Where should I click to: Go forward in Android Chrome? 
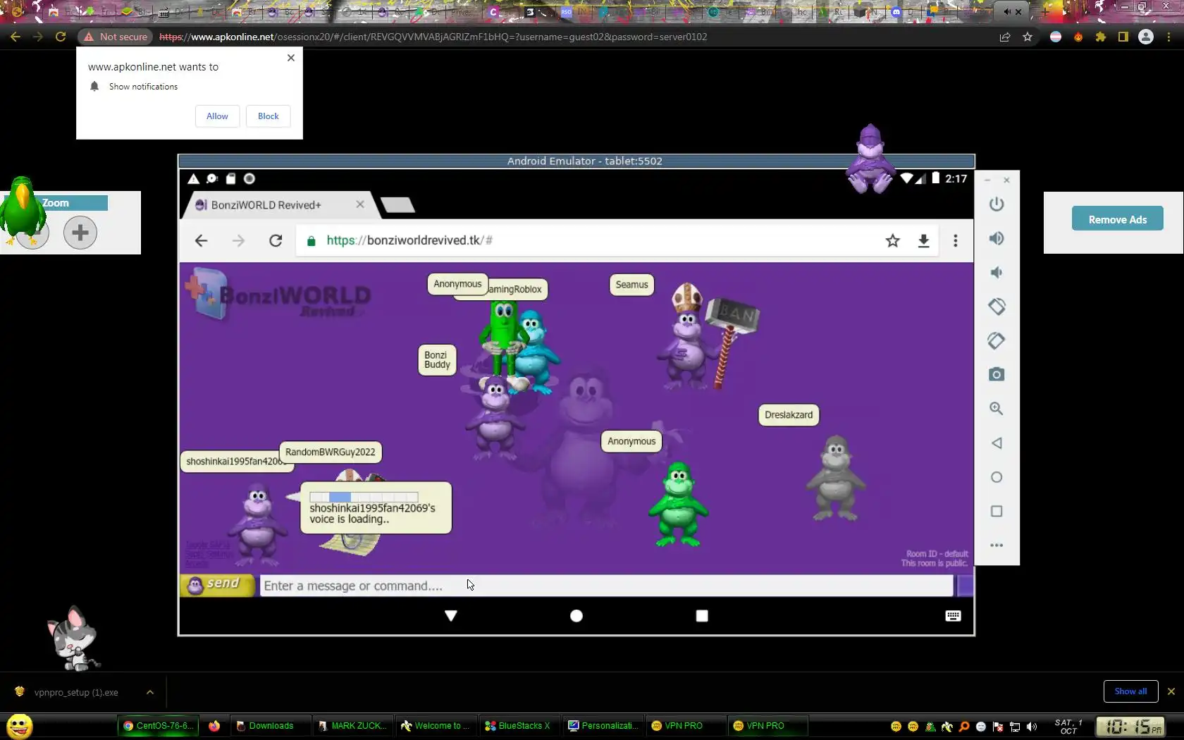coord(238,241)
